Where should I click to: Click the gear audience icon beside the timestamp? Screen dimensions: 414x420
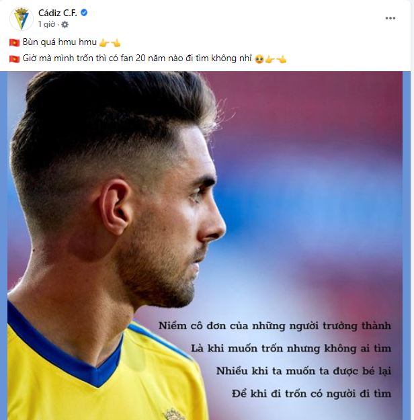65,25
